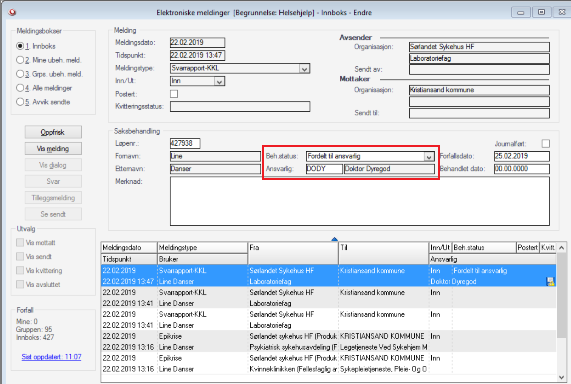
Task: Click the Postert column header
Action: click(528, 248)
